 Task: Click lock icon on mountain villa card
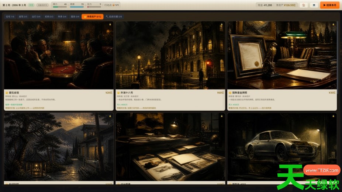(x=110, y=116)
